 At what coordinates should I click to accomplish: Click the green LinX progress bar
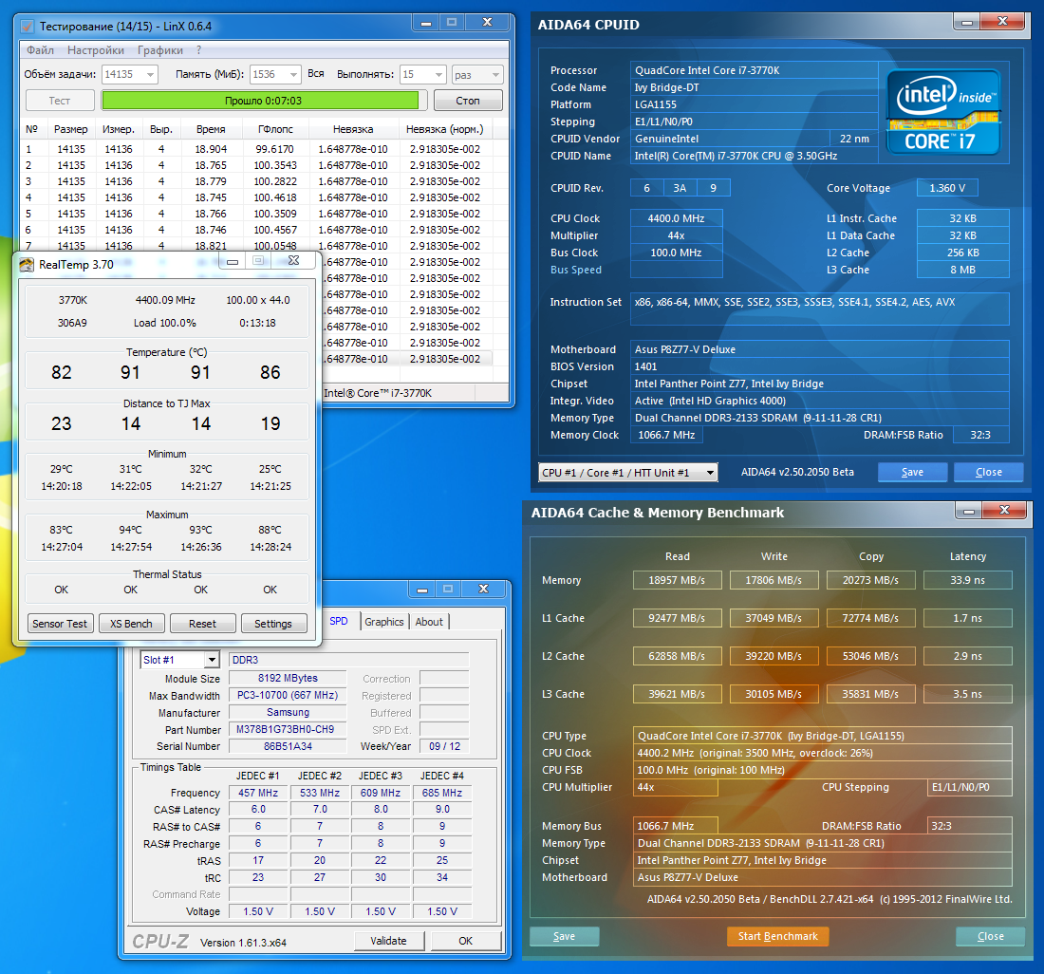(x=259, y=101)
